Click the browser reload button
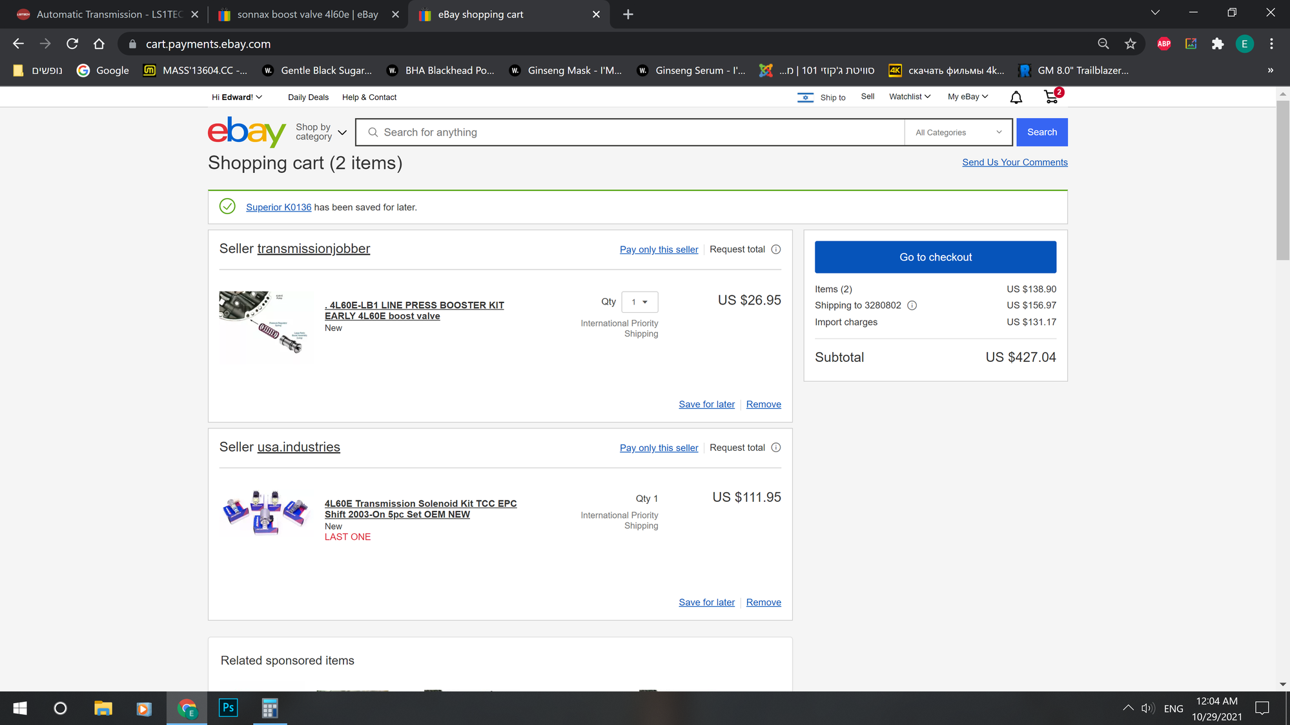Image resolution: width=1290 pixels, height=725 pixels. point(72,44)
